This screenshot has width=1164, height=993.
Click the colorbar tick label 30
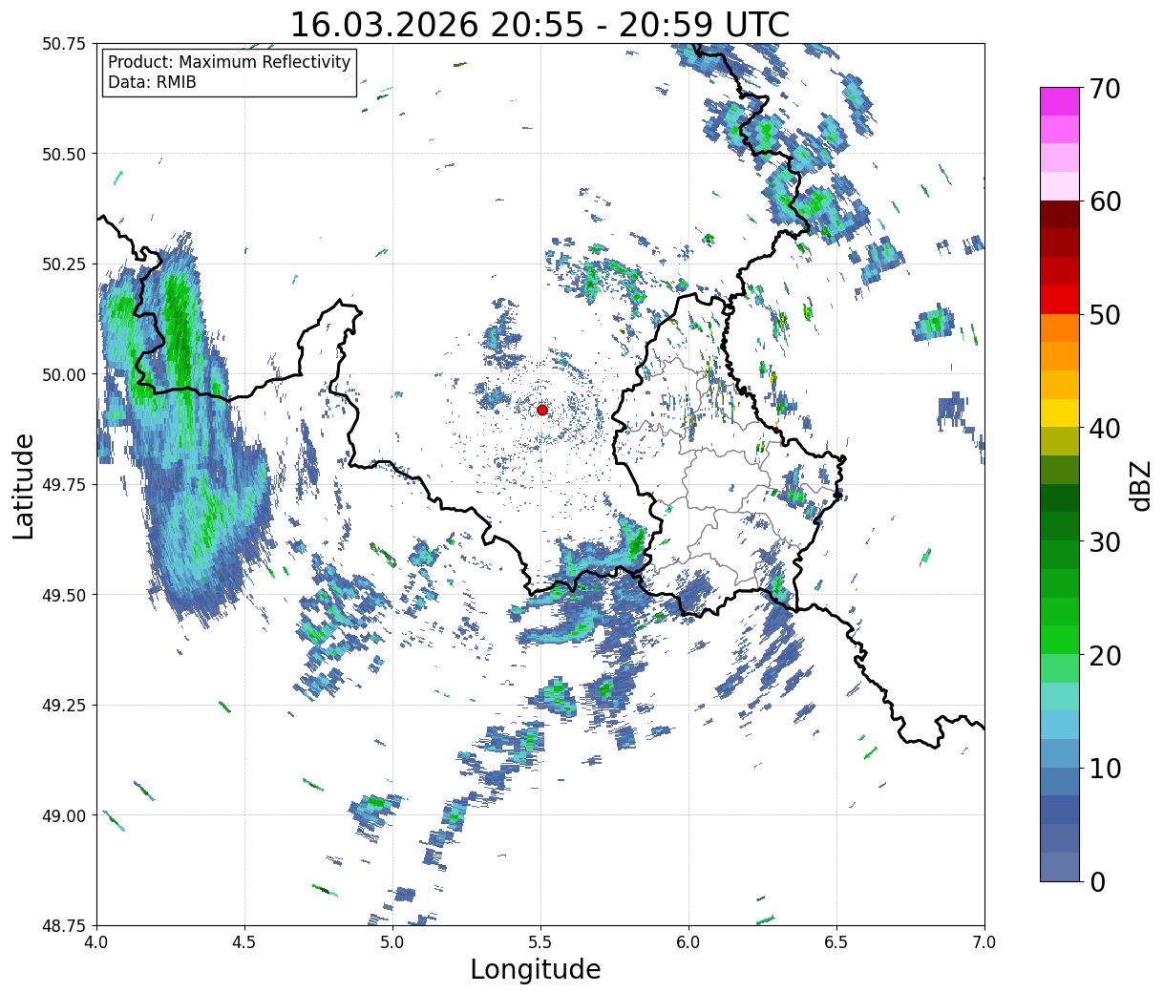(x=1105, y=542)
